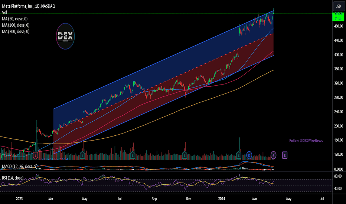Open the USD currency selector
The height and width of the screenshot is (204, 346).
[x=338, y=6]
